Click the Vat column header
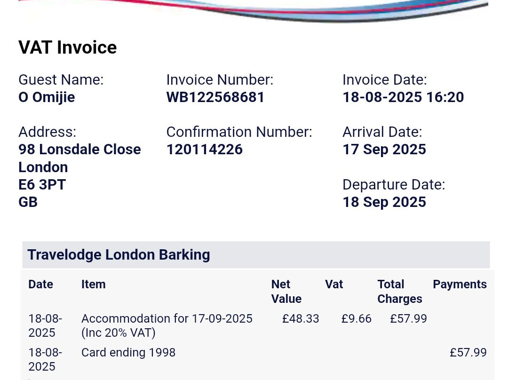This screenshot has height=380, width=508. 334,285
